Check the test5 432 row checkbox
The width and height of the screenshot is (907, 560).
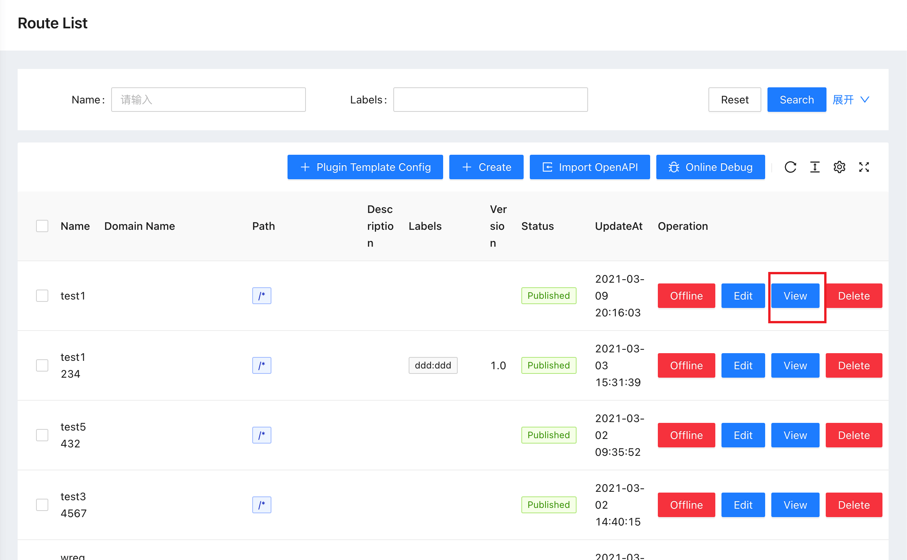[42, 435]
